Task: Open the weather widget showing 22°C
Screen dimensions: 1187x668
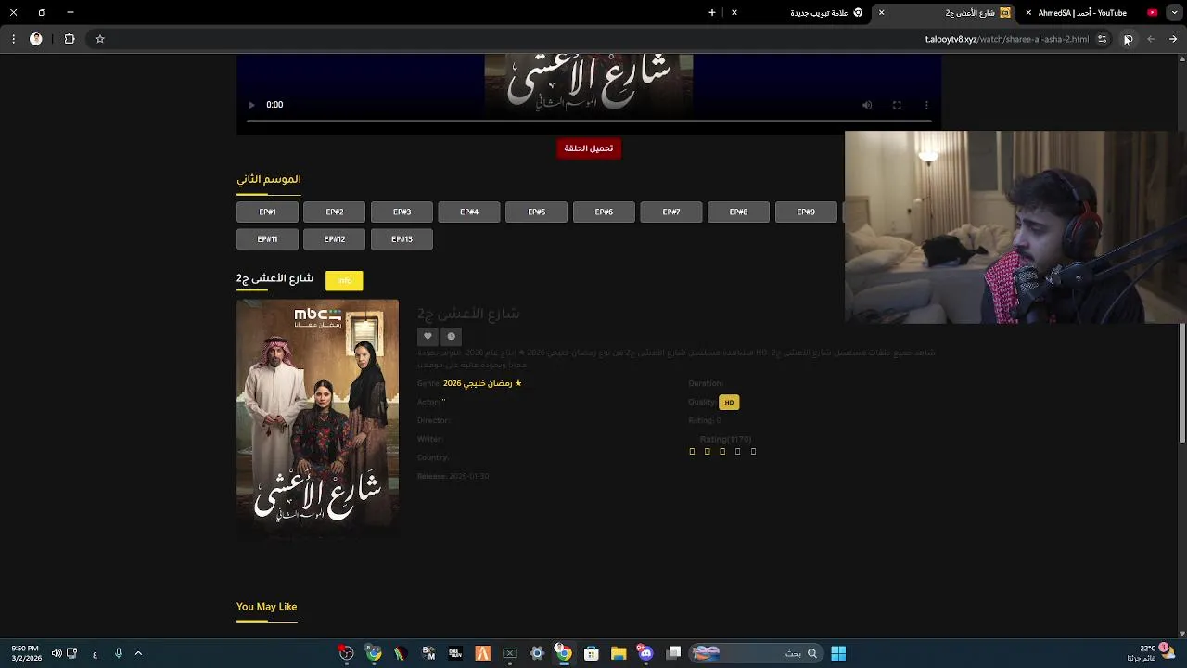Action: pos(1150,653)
